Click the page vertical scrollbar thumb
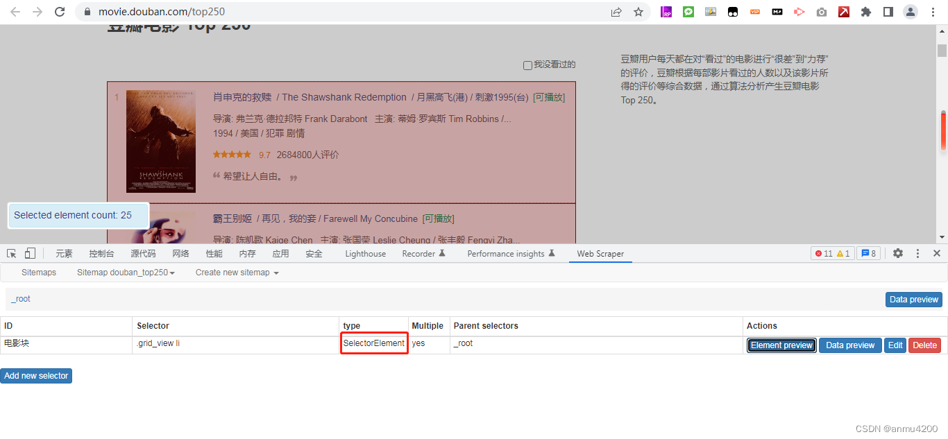948x439 pixels. 942,51
